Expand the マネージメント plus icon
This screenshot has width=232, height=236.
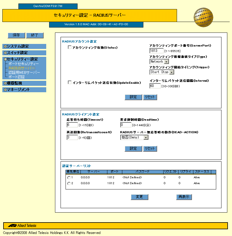click(x=5, y=90)
